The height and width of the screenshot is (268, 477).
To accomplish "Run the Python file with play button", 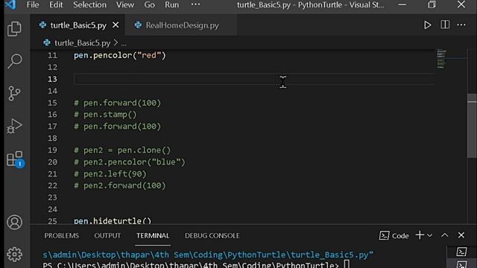I will 427,25.
